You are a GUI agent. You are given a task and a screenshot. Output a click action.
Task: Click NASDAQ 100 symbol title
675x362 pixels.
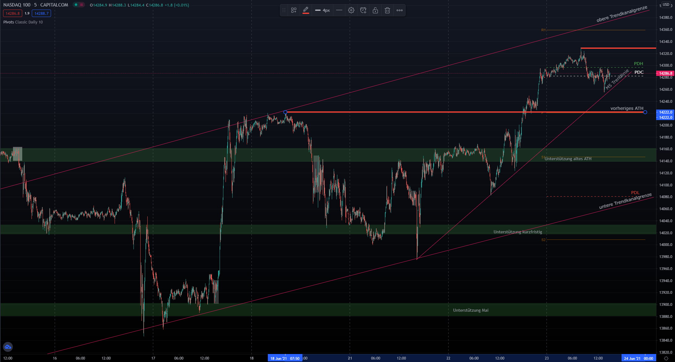pos(17,5)
